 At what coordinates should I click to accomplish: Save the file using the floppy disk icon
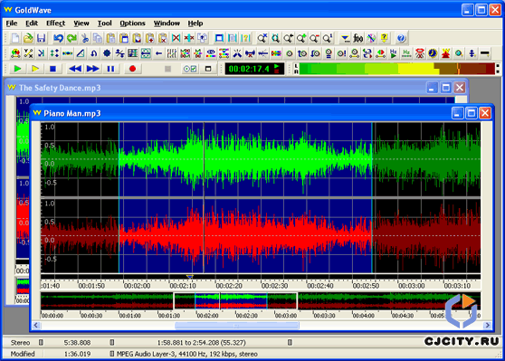pos(42,38)
